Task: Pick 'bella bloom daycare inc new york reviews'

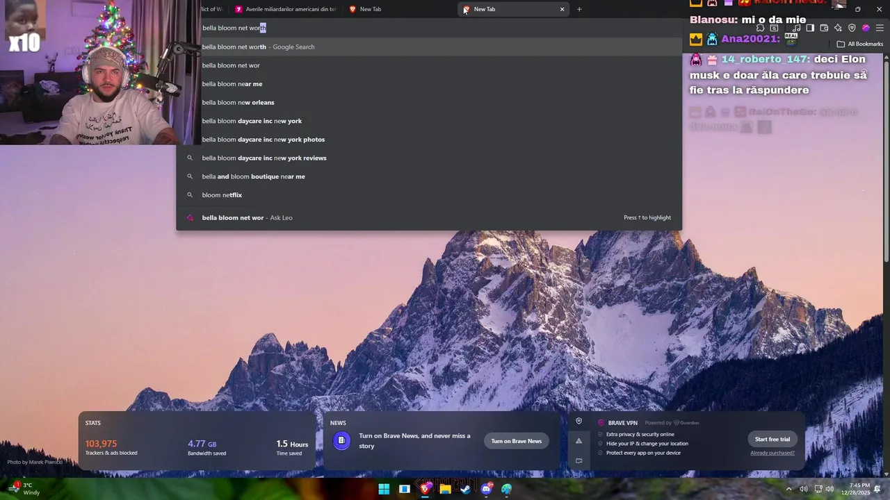Action: [x=429, y=158]
